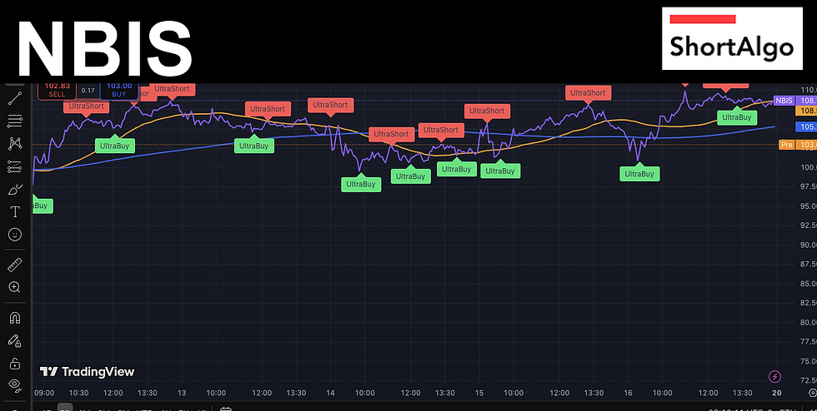Viewport: 817px width, 411px height.
Task: Open the TradingView logo link
Action: pos(87,371)
